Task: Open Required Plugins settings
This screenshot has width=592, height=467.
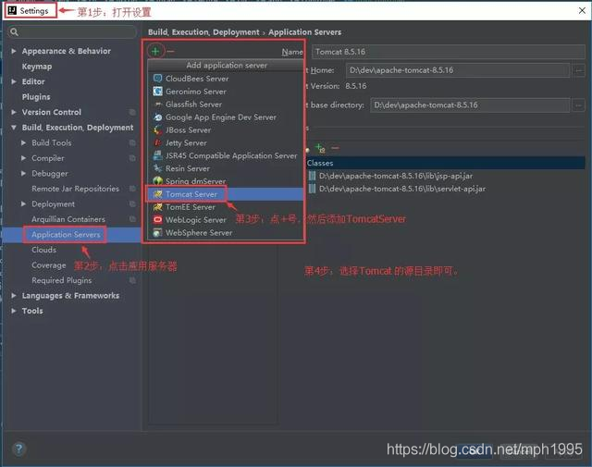Action: [62, 280]
